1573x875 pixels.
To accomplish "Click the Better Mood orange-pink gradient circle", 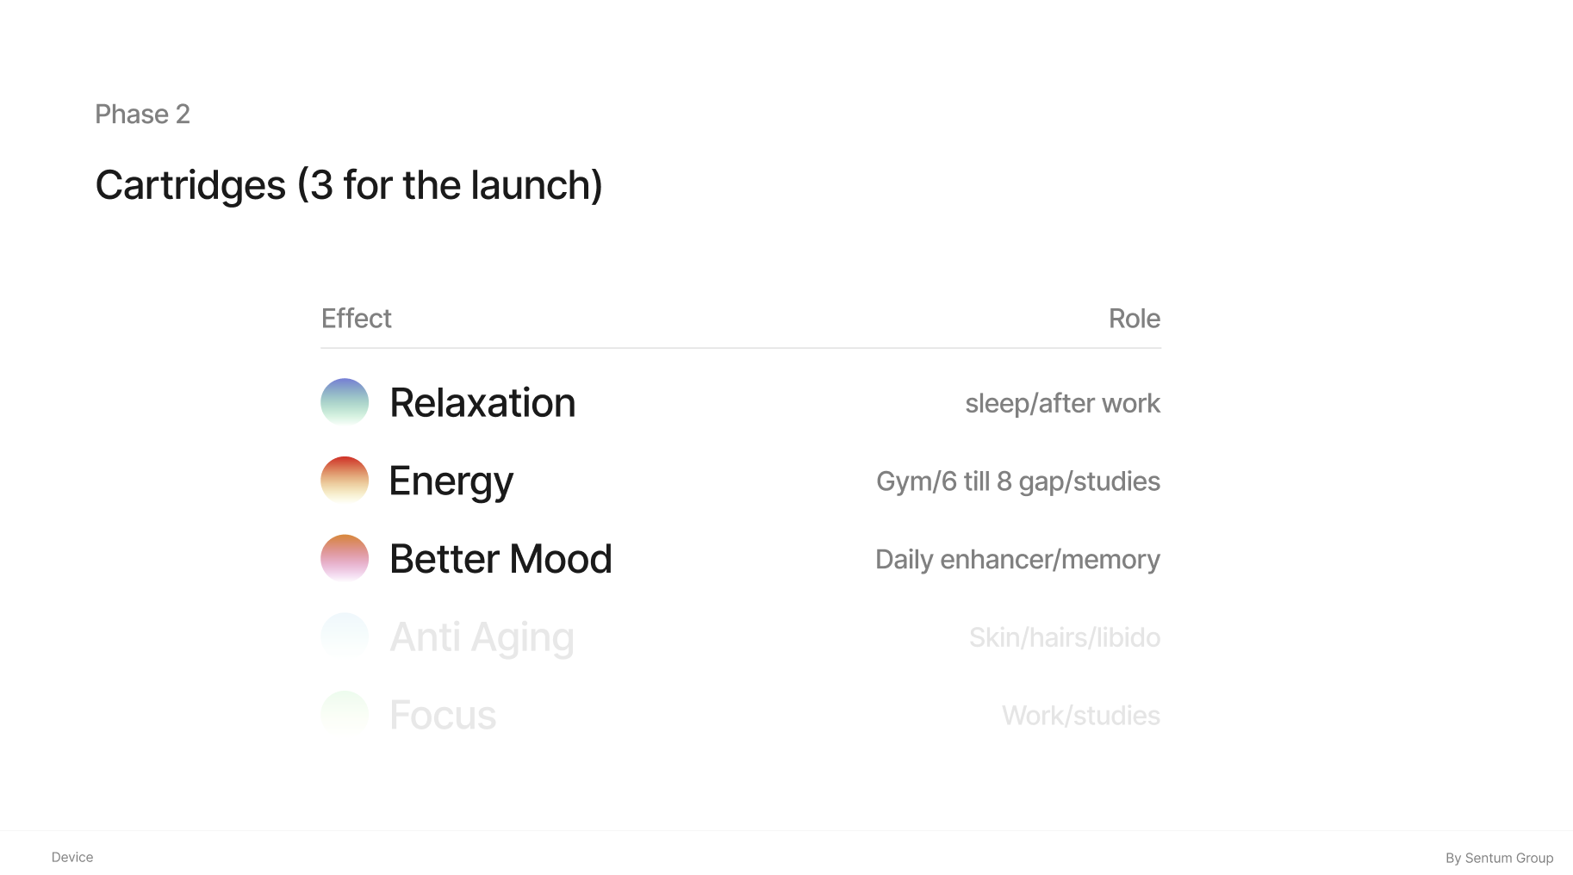I will 345,558.
